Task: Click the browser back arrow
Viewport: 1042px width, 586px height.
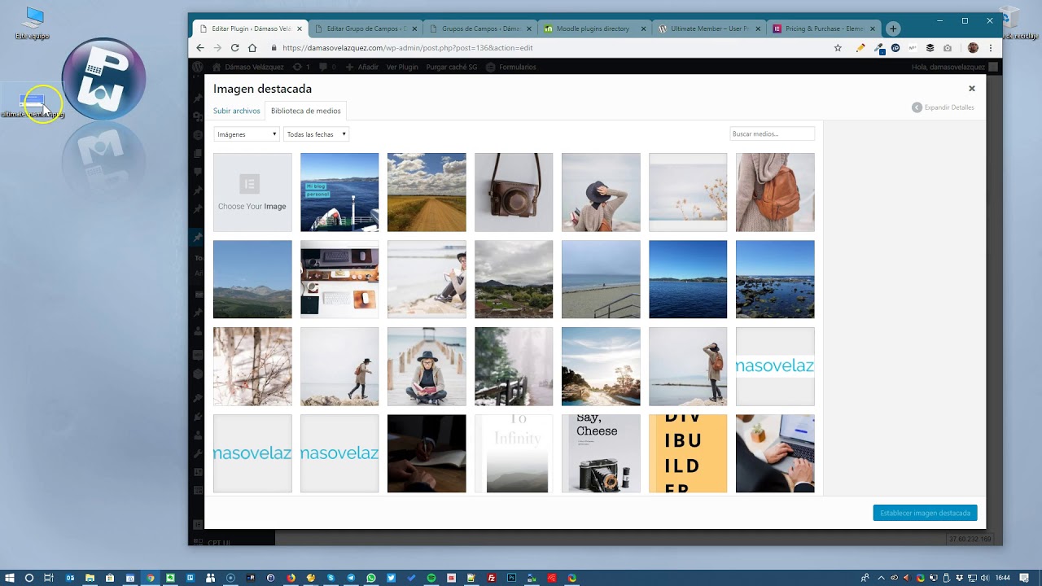Action: [x=200, y=48]
